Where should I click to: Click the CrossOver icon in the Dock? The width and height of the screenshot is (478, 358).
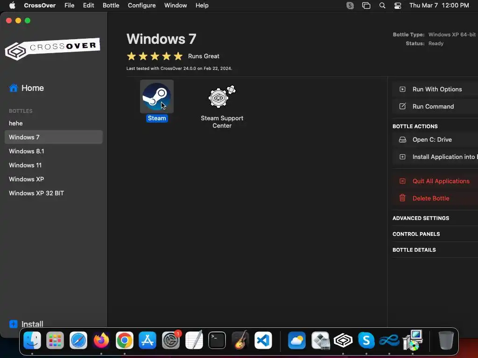(x=343, y=340)
